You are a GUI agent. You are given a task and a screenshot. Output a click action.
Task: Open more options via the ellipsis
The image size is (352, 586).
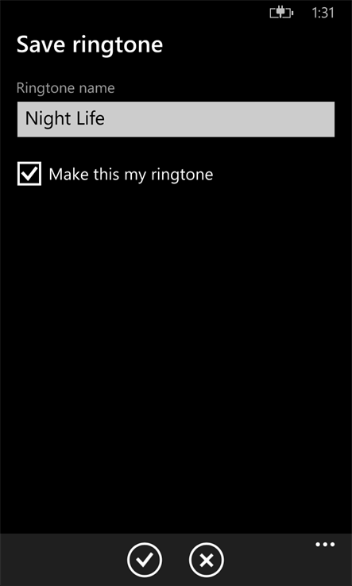(x=325, y=545)
